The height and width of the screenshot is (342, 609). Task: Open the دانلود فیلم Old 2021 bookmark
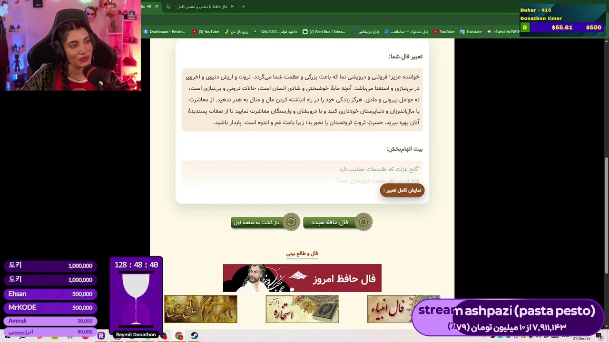(276, 32)
